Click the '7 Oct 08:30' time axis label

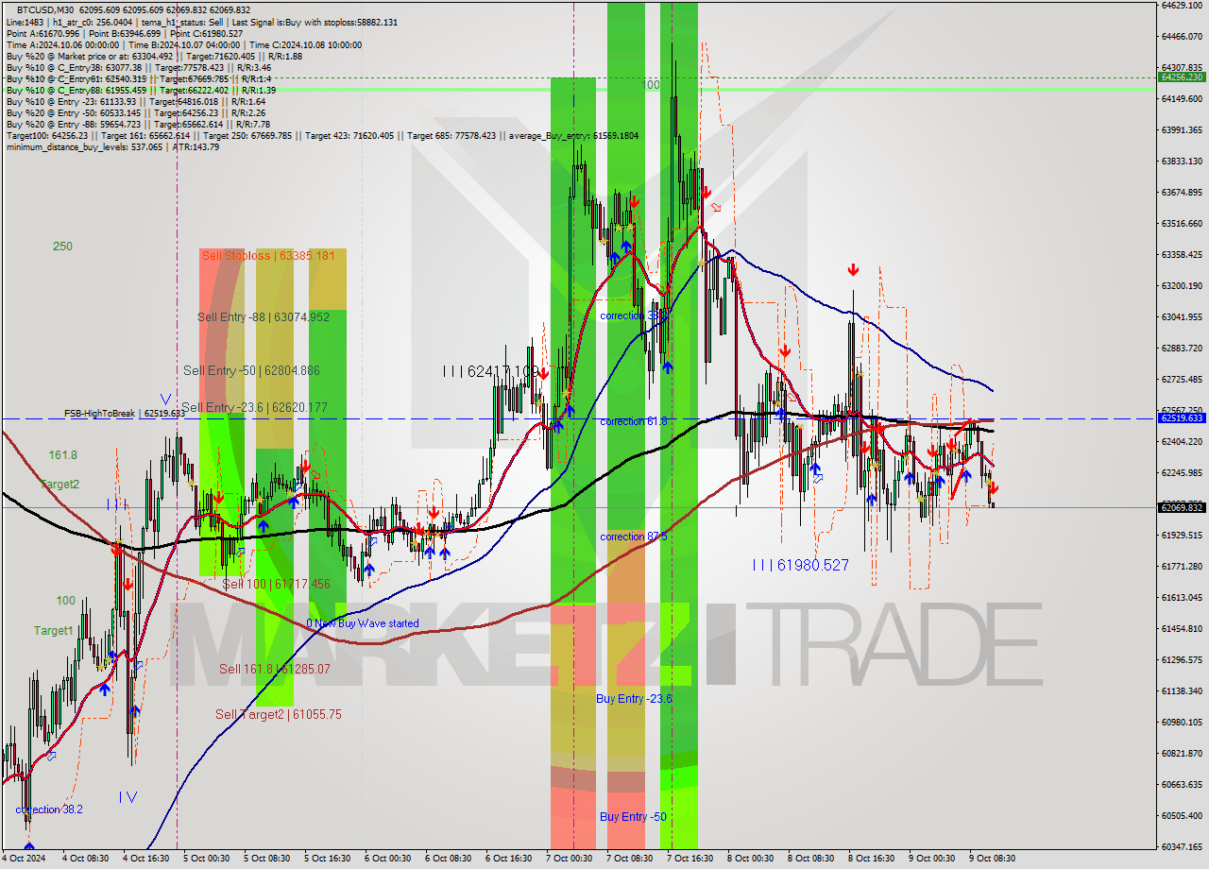[630, 859]
